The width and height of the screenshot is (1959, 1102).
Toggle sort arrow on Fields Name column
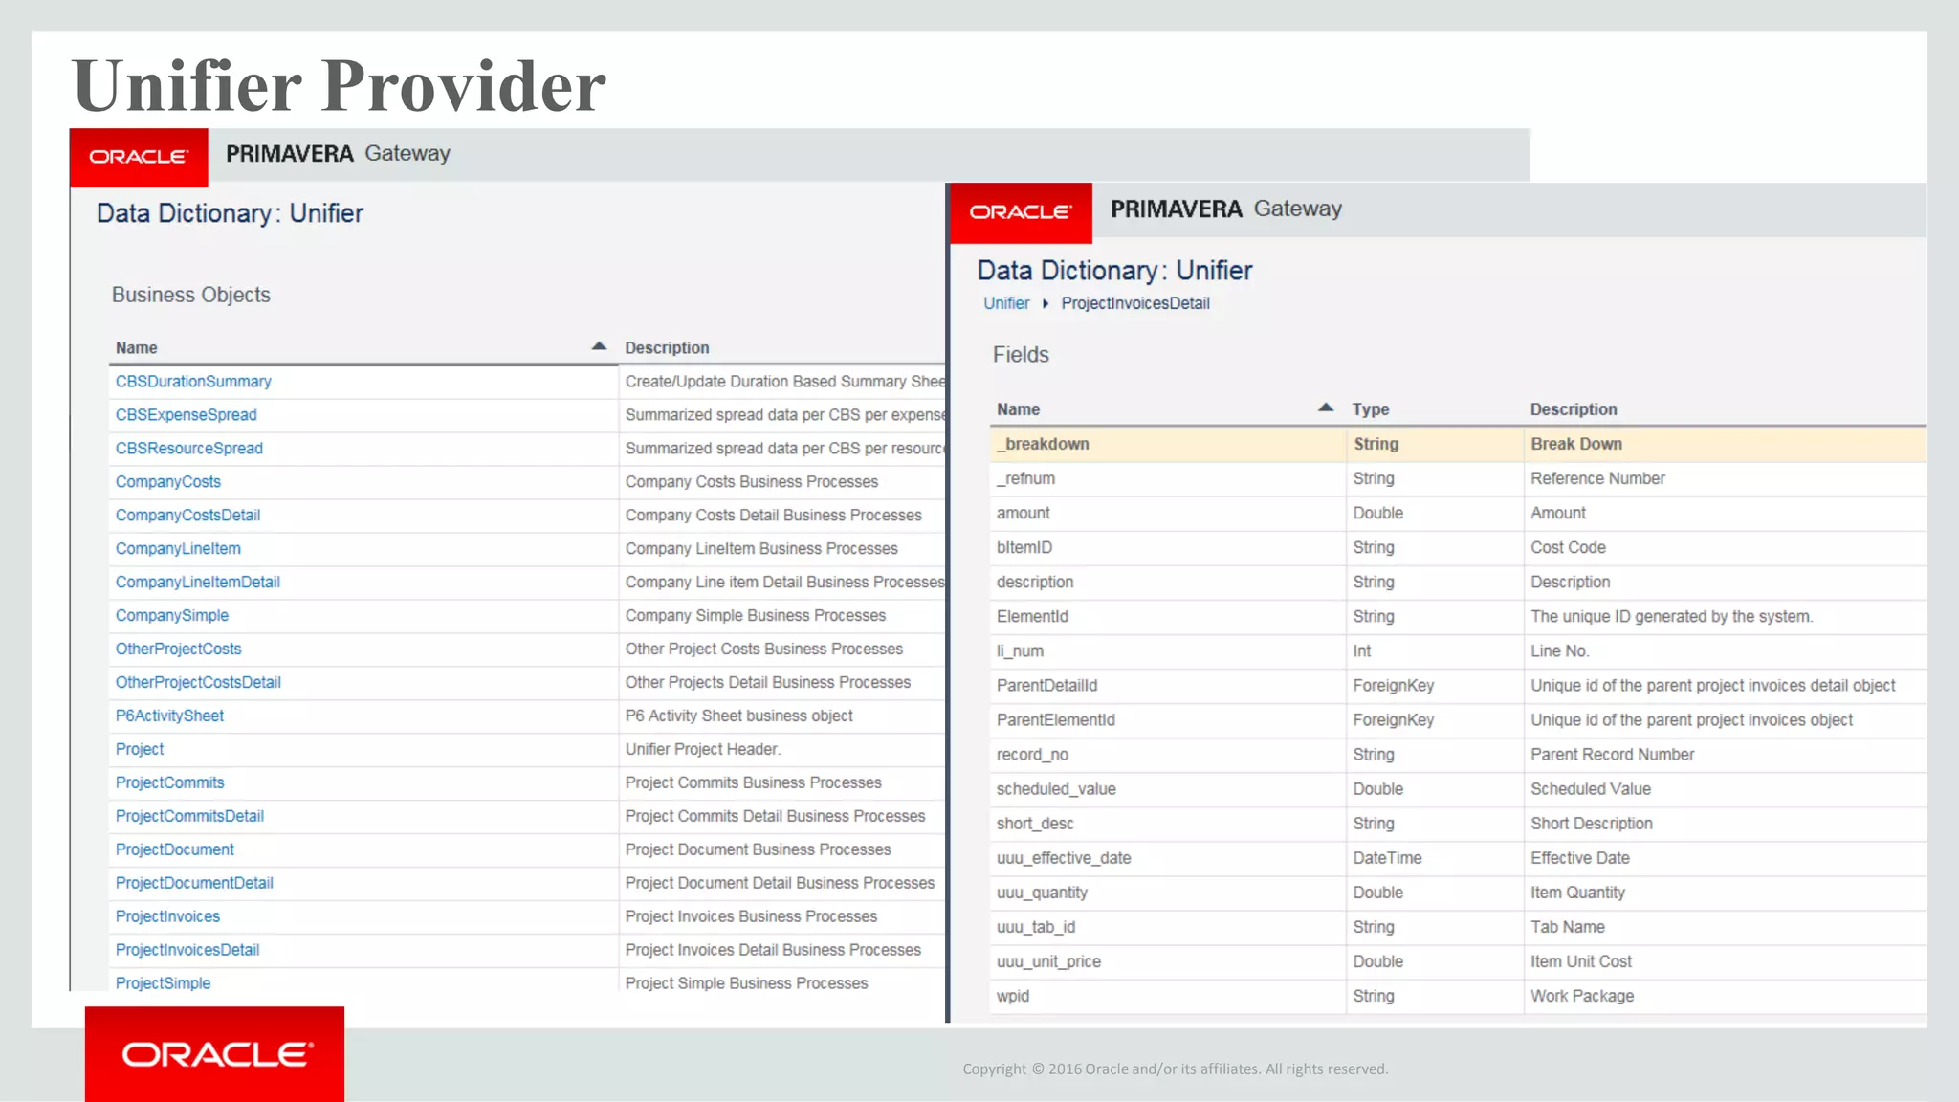1326,408
